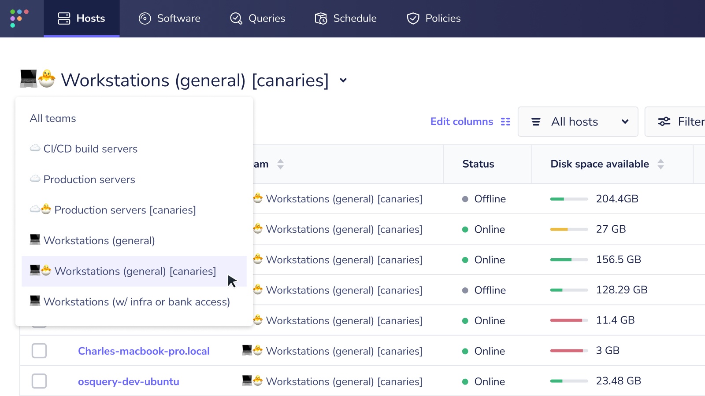Click the laptop icon beside Workstations (general)
Image resolution: width=705 pixels, height=396 pixels.
click(x=35, y=239)
